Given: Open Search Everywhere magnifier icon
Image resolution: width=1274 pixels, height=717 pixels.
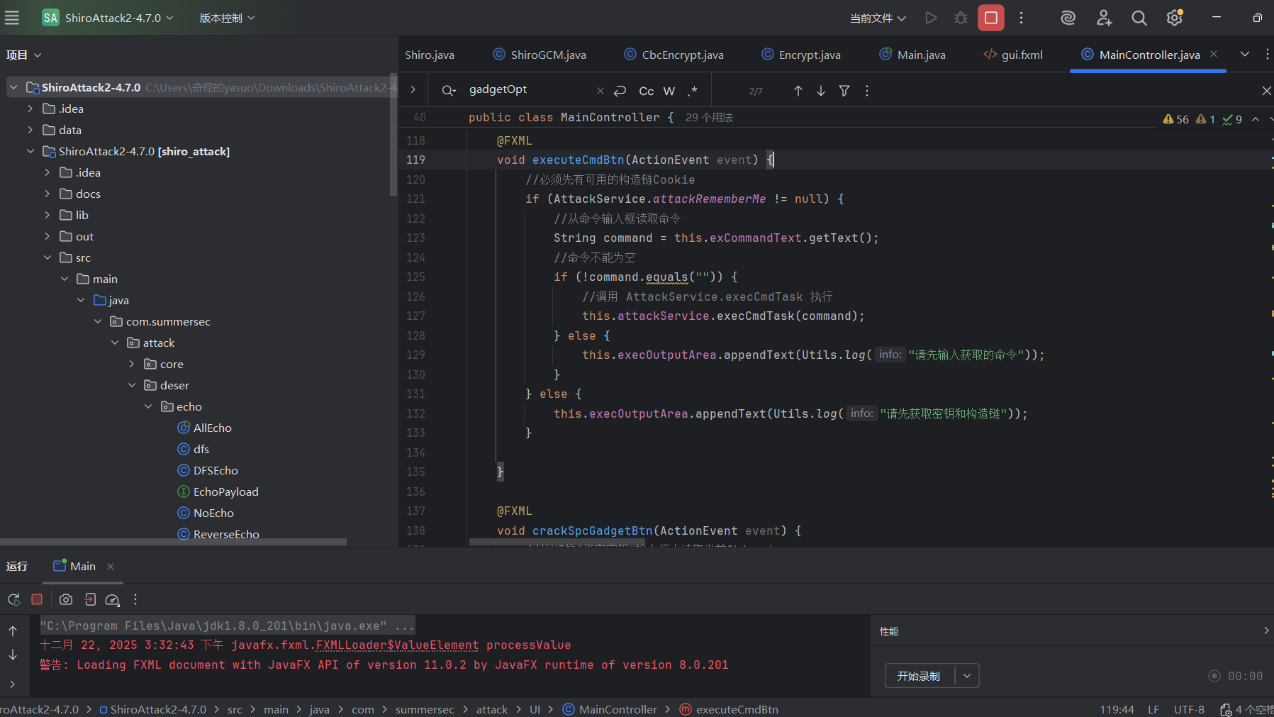Looking at the screenshot, I should pyautogui.click(x=1139, y=18).
